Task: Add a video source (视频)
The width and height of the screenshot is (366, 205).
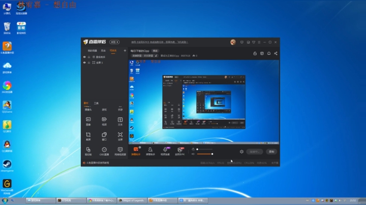Action: 104,121
